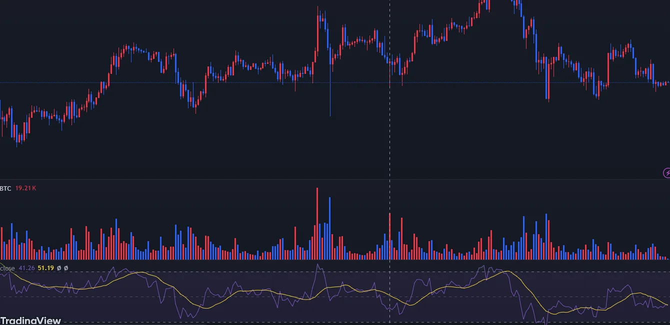The height and width of the screenshot is (325, 670).
Task: Click the candle with the long blue lower wick
Action: click(x=330, y=80)
